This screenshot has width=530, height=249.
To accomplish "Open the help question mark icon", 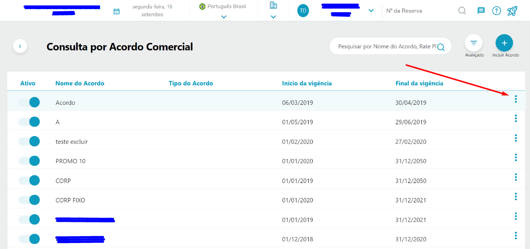I will [496, 11].
